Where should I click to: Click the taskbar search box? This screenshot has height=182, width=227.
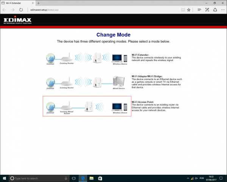39,178
